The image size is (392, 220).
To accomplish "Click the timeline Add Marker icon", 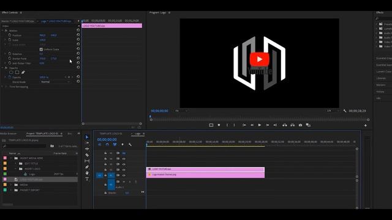I will point(123,144).
